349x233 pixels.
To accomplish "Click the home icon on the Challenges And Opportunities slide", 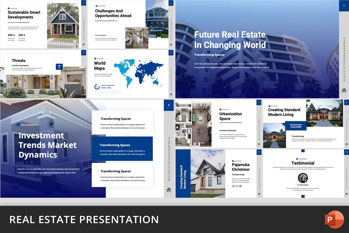I will pos(171,45).
